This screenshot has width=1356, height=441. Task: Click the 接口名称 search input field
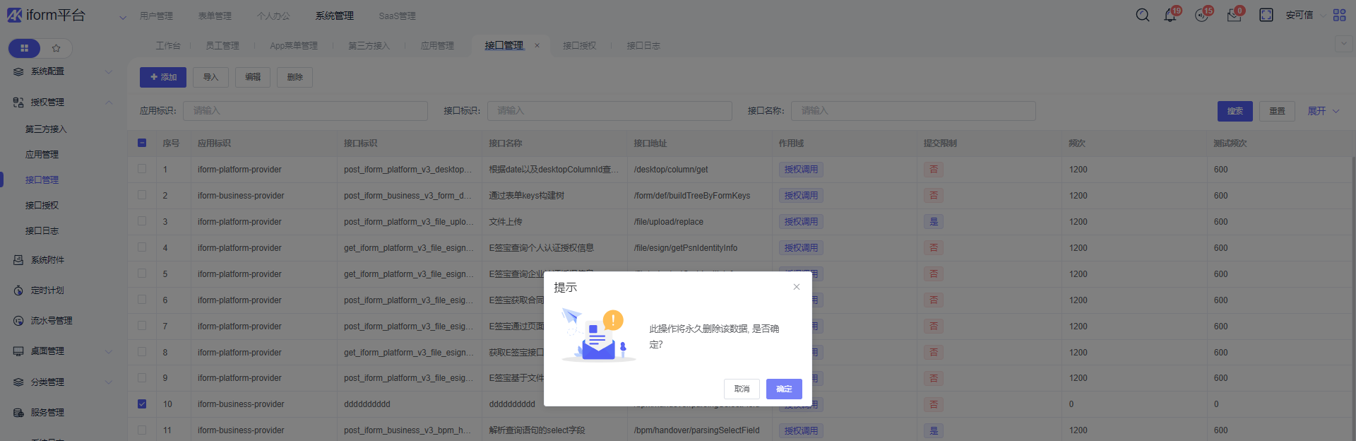(x=912, y=111)
